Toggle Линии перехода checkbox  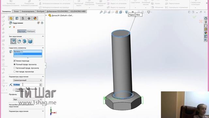point(14,61)
